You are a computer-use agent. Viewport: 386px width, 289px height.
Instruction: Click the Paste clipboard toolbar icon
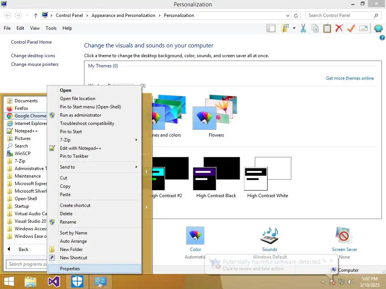point(327,28)
